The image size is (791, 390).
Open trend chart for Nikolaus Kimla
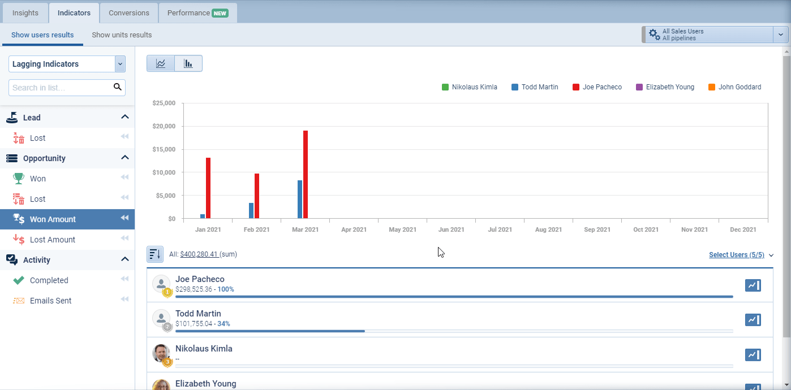click(x=753, y=355)
